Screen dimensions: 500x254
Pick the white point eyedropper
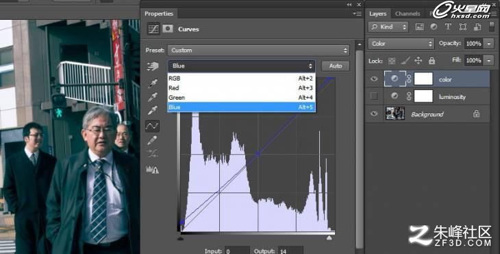click(153, 111)
